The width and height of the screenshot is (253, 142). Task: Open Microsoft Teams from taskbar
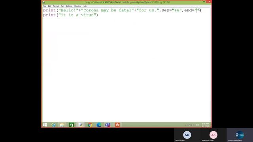tap(108, 125)
